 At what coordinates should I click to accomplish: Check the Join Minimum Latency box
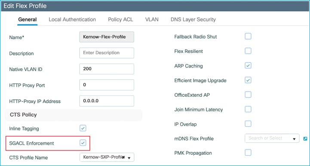click(x=248, y=109)
